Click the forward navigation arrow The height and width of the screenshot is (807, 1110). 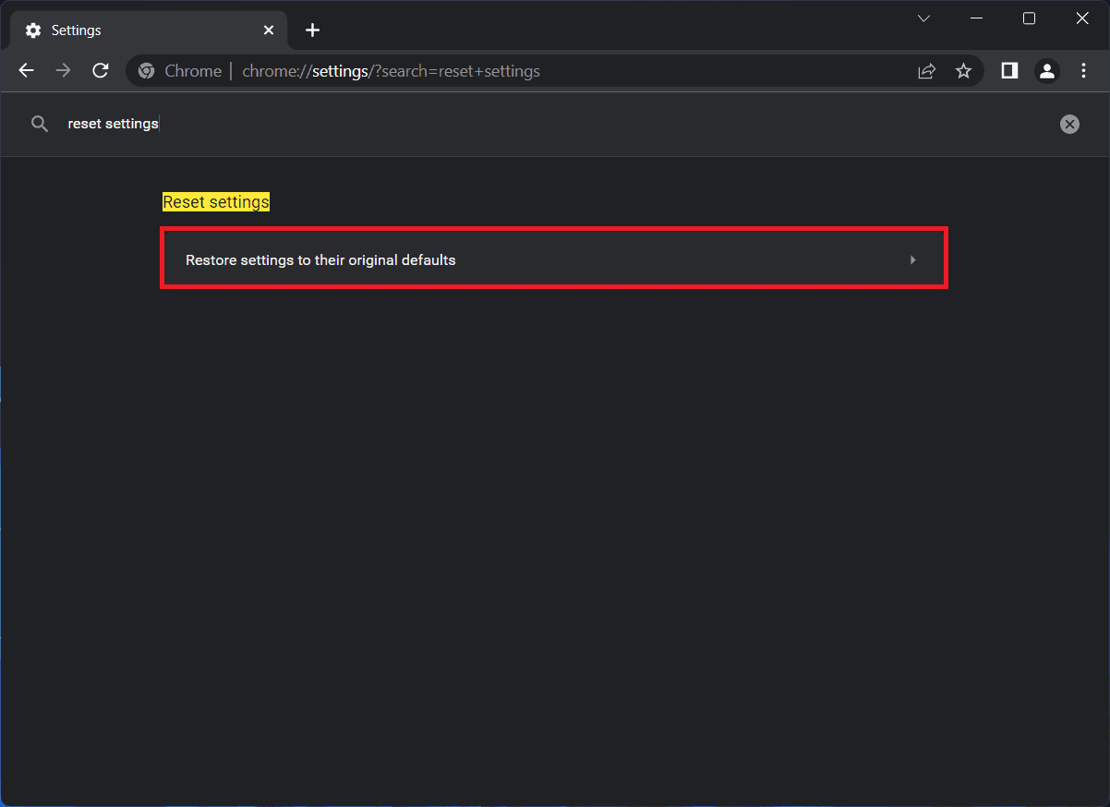(63, 71)
